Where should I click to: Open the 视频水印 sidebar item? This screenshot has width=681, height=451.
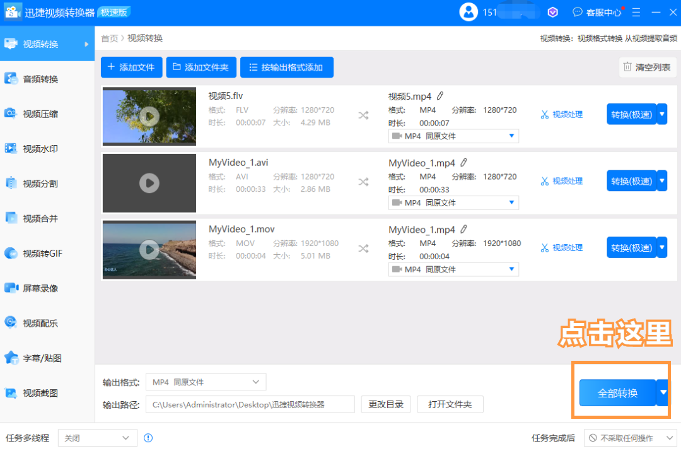click(47, 149)
